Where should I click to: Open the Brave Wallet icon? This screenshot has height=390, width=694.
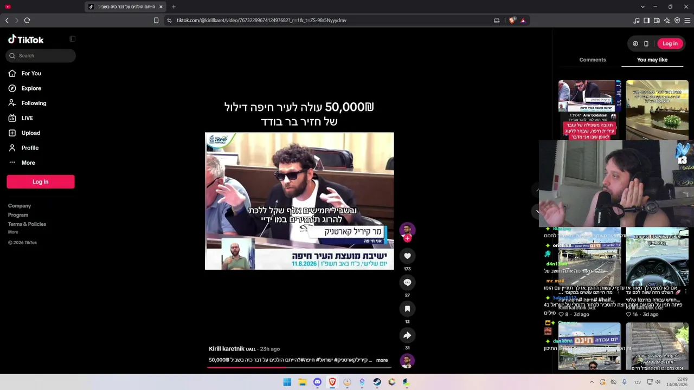pyautogui.click(x=657, y=21)
